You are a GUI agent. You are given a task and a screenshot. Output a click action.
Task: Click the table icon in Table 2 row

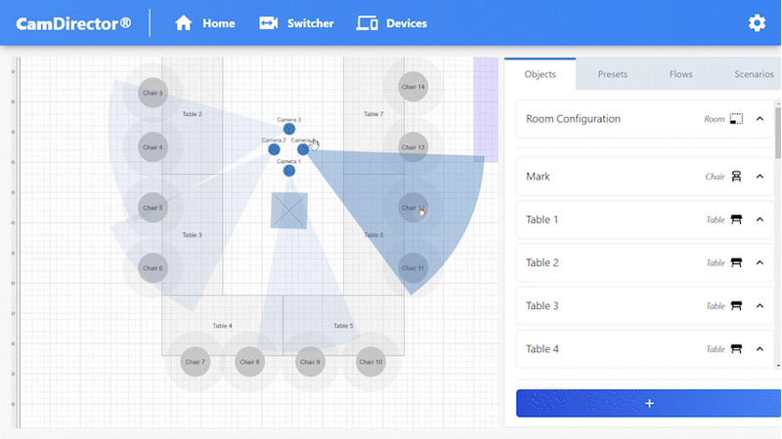(736, 262)
